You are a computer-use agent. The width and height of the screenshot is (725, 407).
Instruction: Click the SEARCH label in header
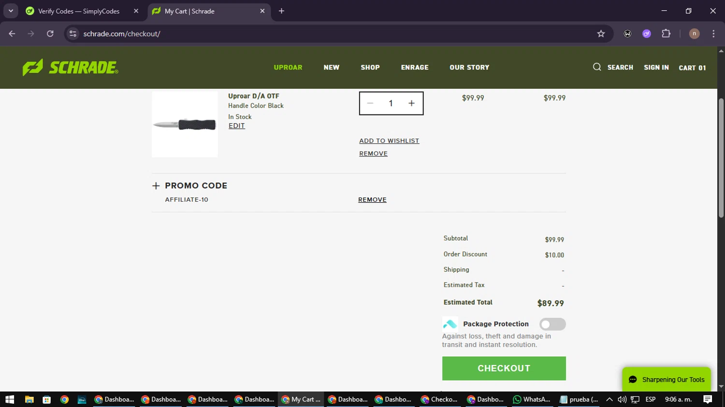tap(620, 68)
